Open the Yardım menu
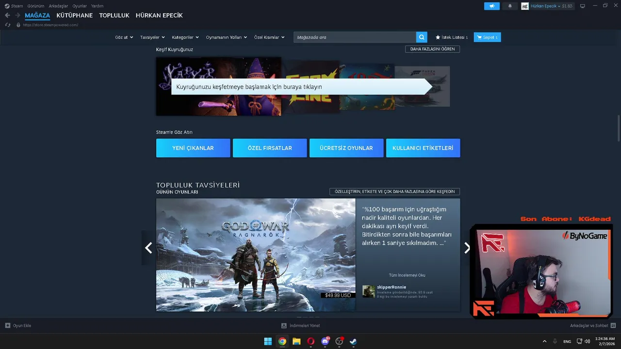The image size is (621, 349). [97, 6]
